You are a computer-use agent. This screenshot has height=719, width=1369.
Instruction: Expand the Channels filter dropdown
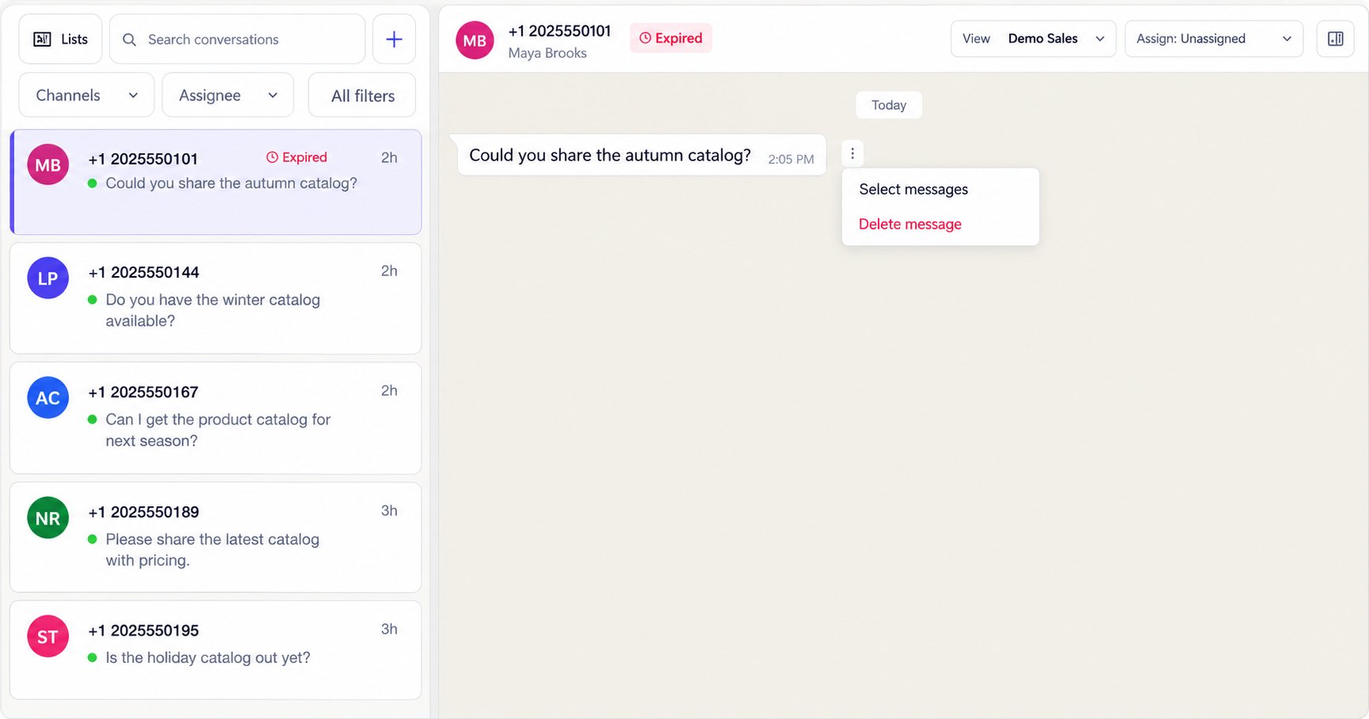click(x=86, y=95)
